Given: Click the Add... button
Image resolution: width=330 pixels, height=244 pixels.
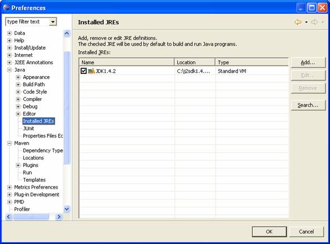Looking at the screenshot, I should coord(308,63).
